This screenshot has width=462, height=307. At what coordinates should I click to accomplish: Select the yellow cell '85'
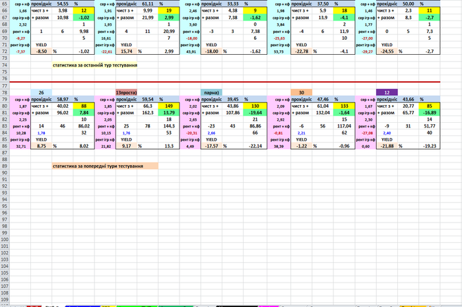tap(429, 106)
